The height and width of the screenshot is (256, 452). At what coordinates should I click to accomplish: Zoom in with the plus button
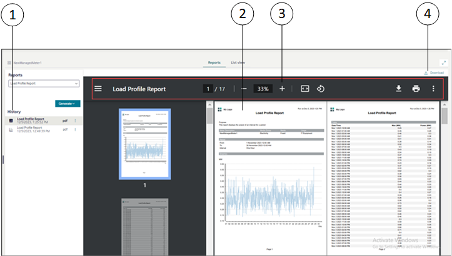click(283, 89)
